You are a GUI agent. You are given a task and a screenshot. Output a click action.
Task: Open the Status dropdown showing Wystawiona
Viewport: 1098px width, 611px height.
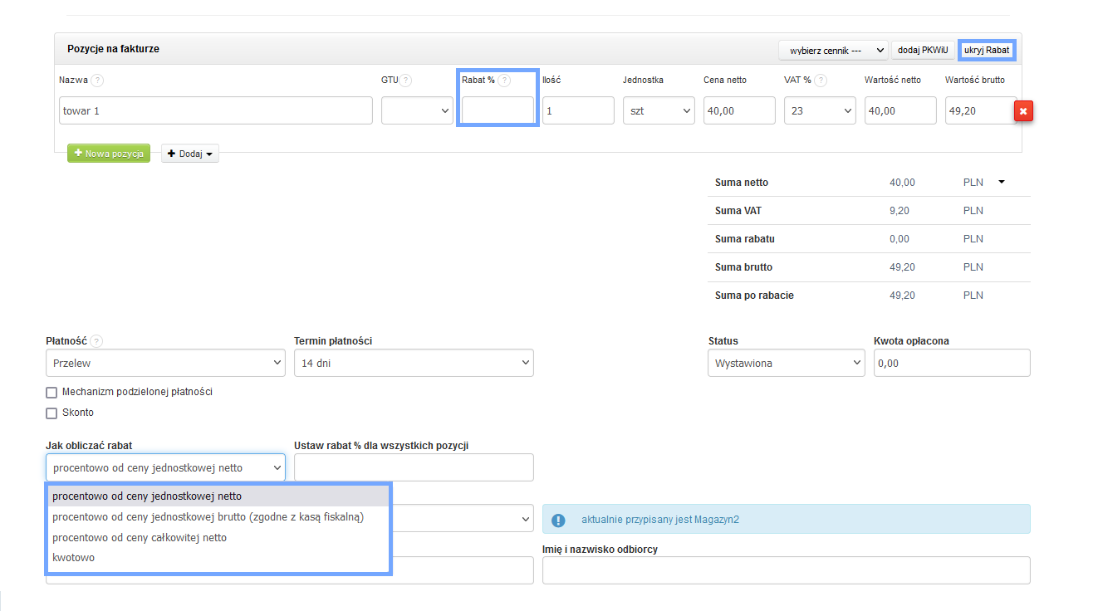(x=787, y=363)
